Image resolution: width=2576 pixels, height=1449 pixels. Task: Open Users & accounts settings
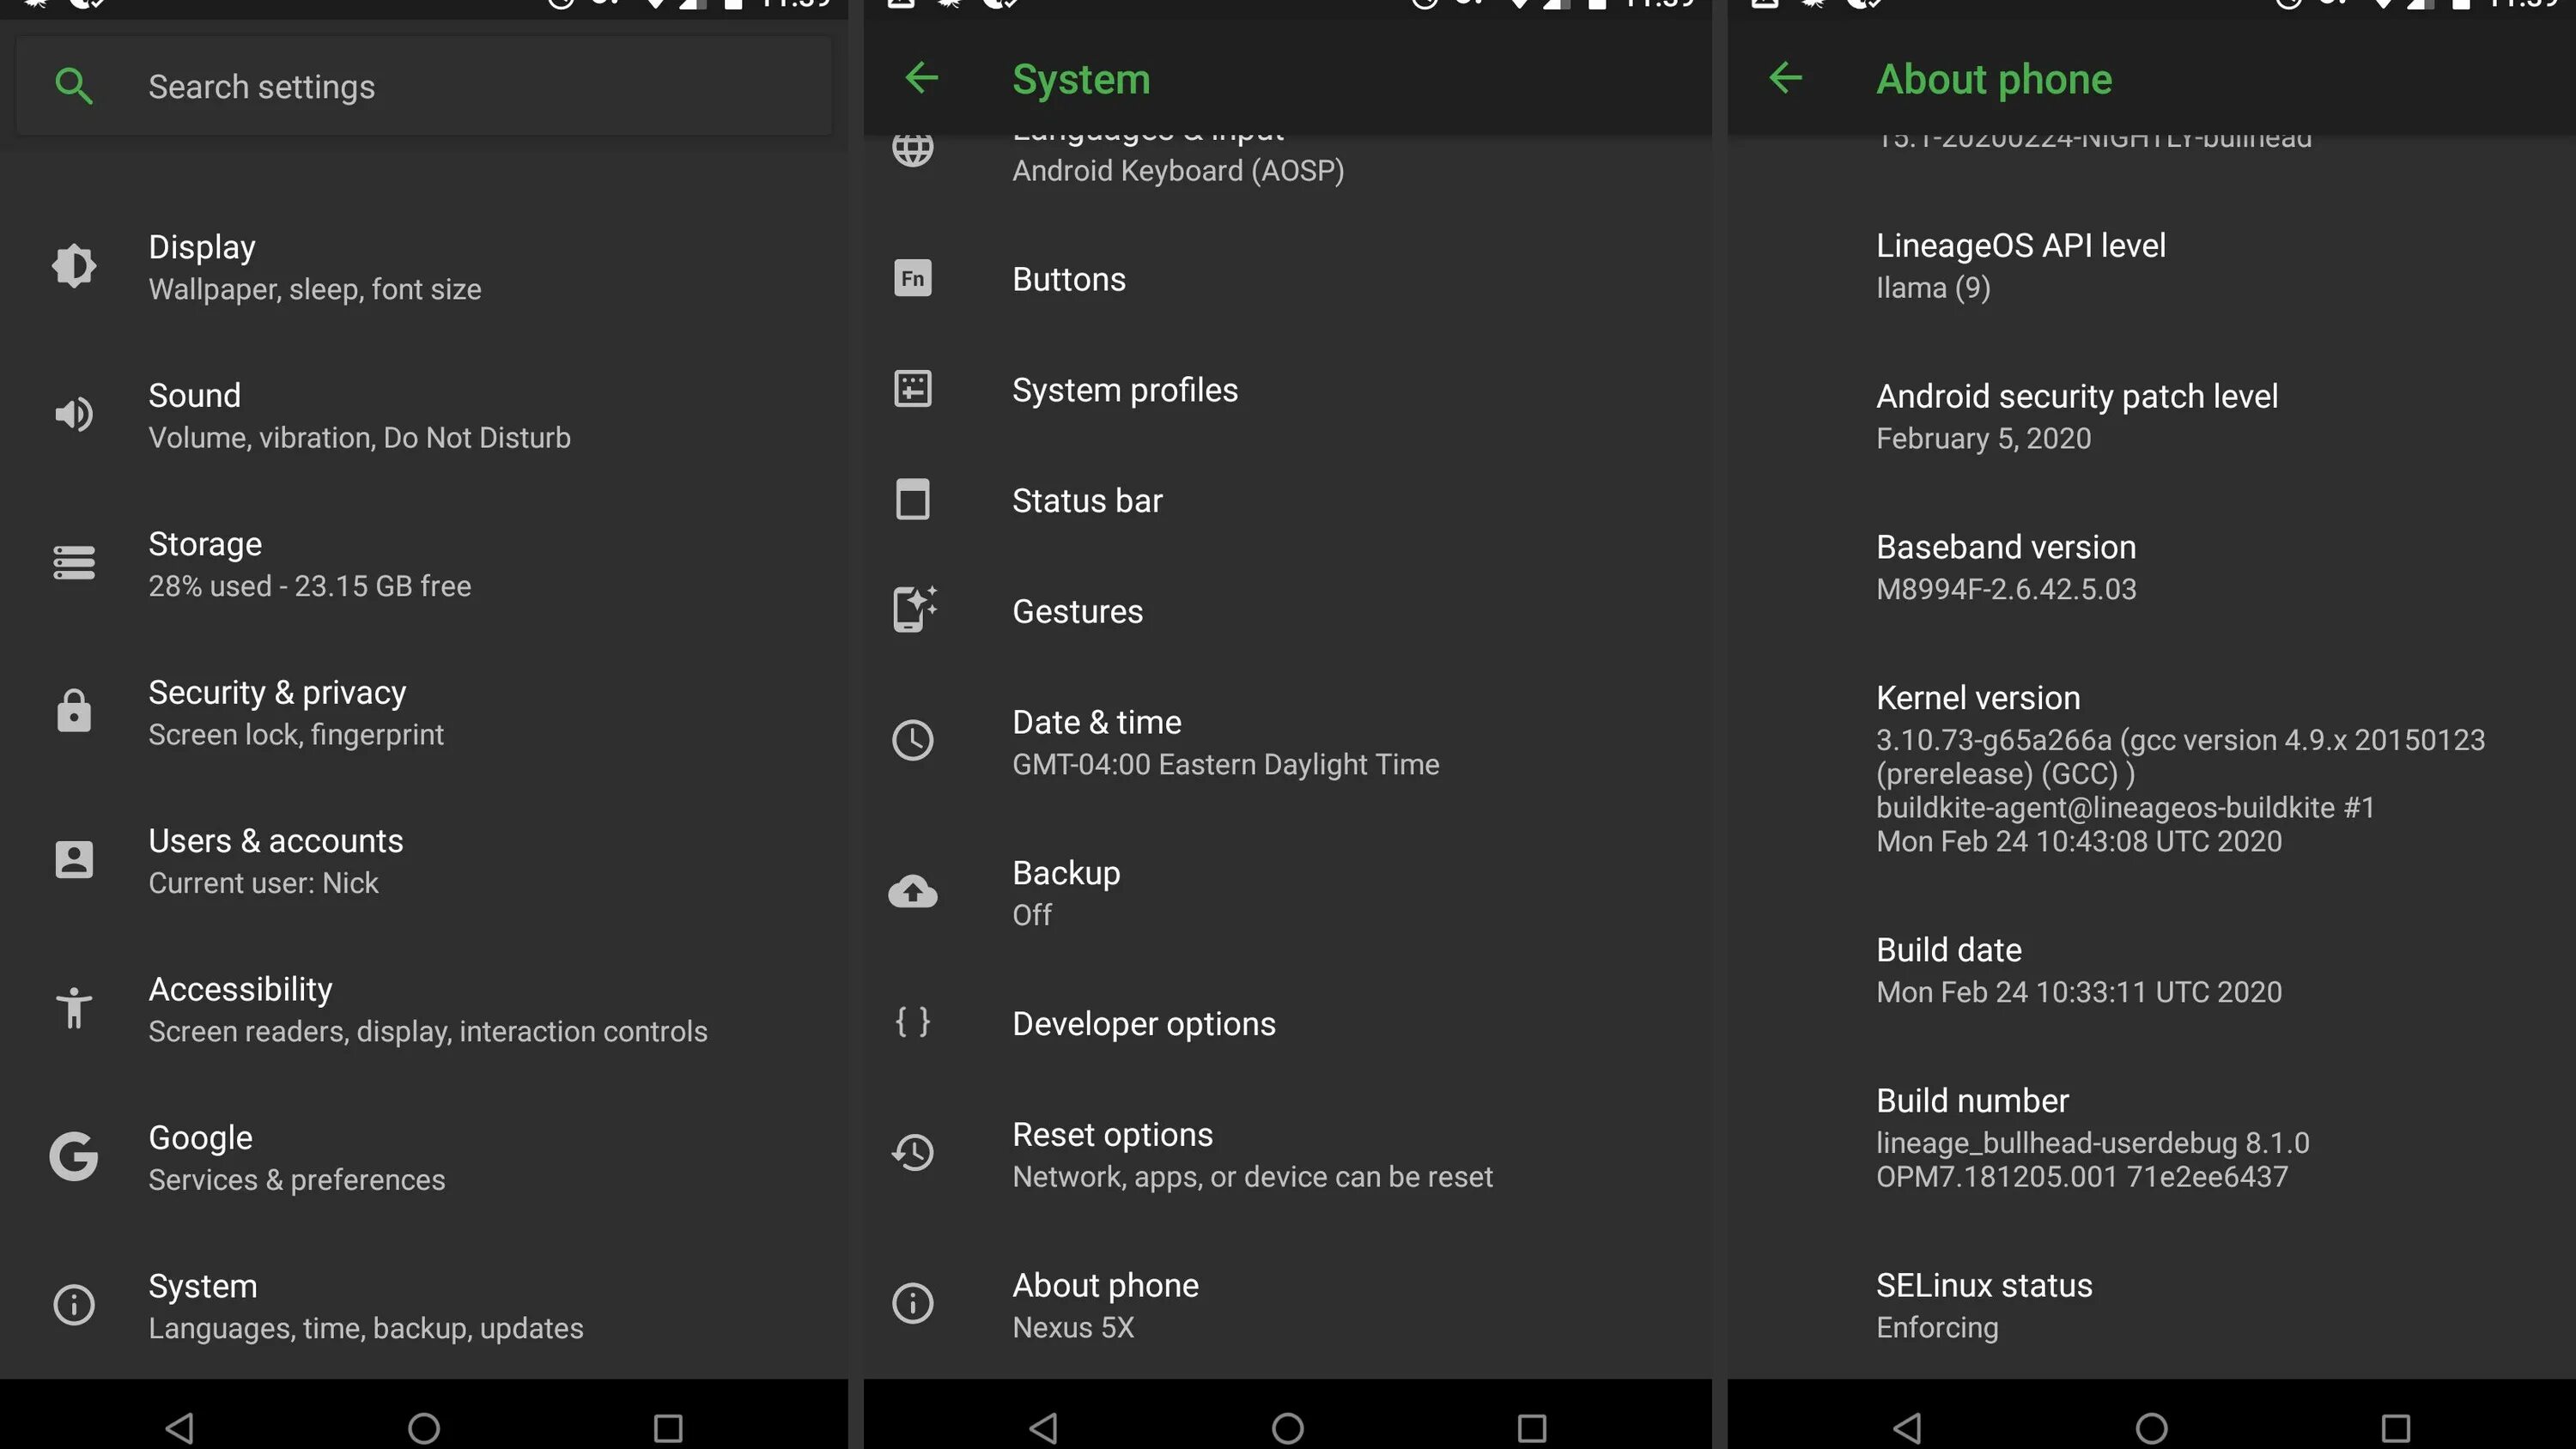424,861
